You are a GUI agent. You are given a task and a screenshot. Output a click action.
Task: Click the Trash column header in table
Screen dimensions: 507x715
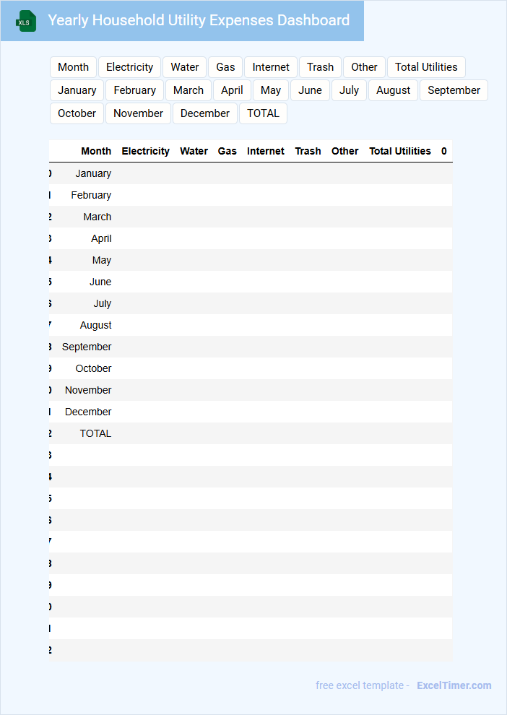[x=308, y=151]
